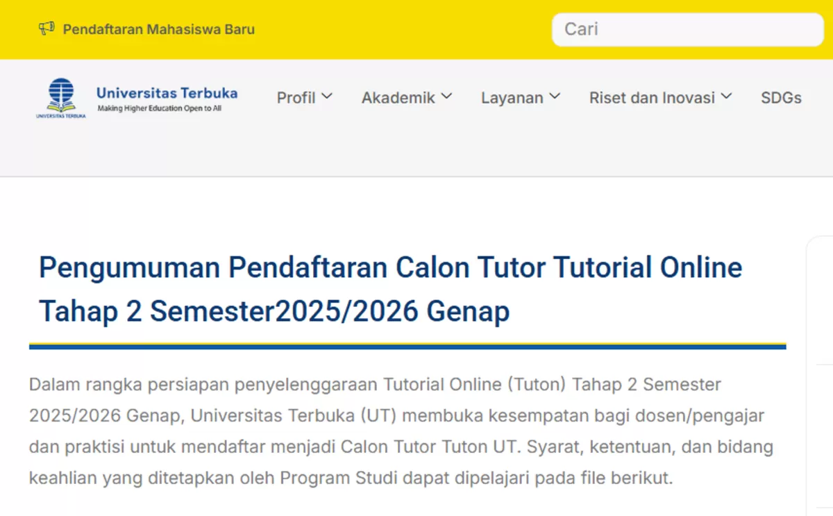Image resolution: width=833 pixels, height=516 pixels.
Task: Focus the Cari search field
Action: (687, 29)
